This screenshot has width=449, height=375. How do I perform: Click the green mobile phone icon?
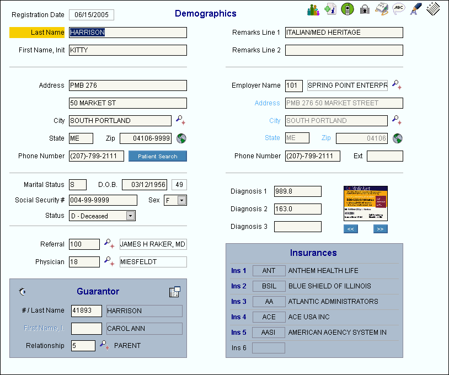tap(348, 9)
